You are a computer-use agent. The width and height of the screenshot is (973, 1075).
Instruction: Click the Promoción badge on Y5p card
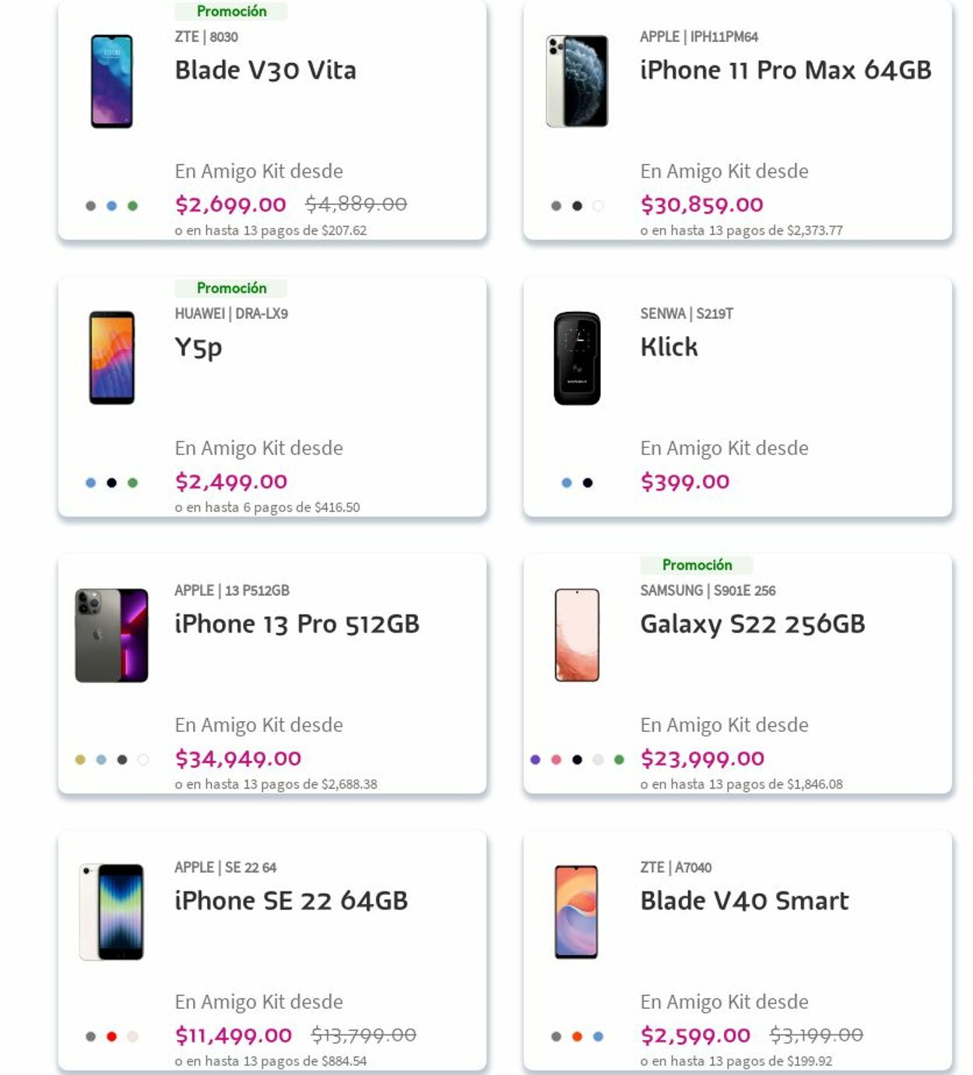231,289
